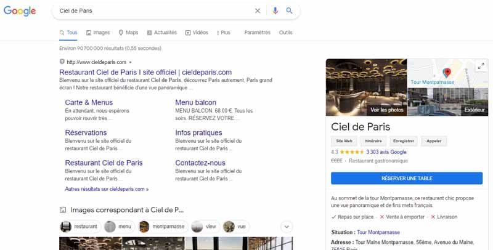This screenshot has width=493, height=250.
Task: Open the Réservations sitelink
Action: point(86,132)
